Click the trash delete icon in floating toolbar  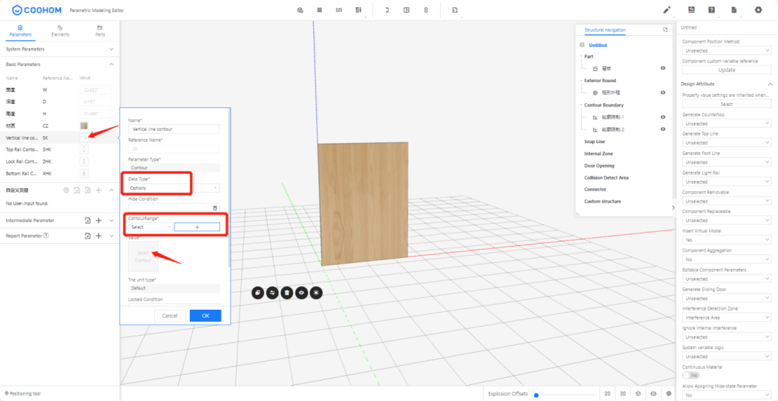tap(287, 292)
